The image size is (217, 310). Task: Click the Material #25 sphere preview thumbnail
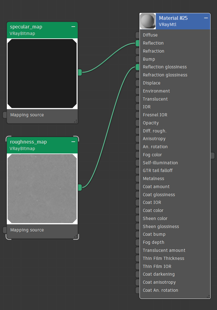(x=147, y=21)
